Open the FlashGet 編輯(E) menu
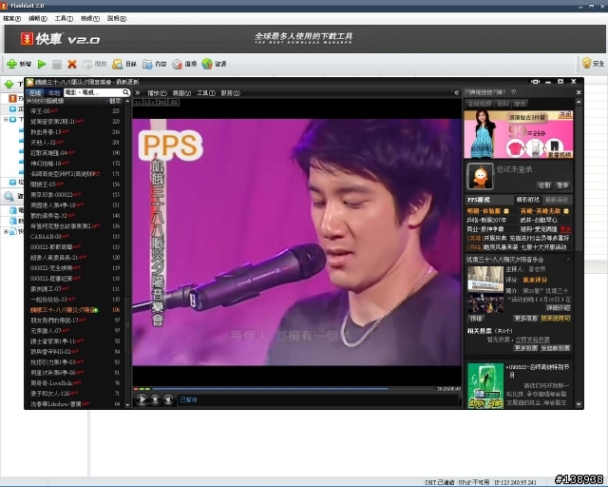This screenshot has height=487, width=608. coord(38,18)
